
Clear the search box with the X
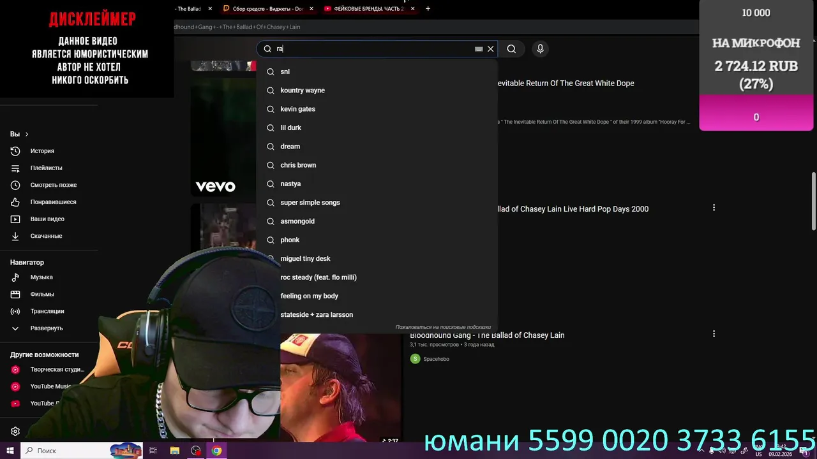click(x=490, y=49)
